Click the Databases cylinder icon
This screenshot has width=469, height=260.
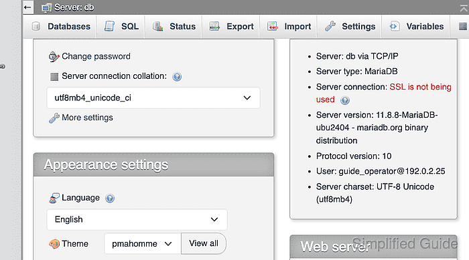[x=36, y=26]
